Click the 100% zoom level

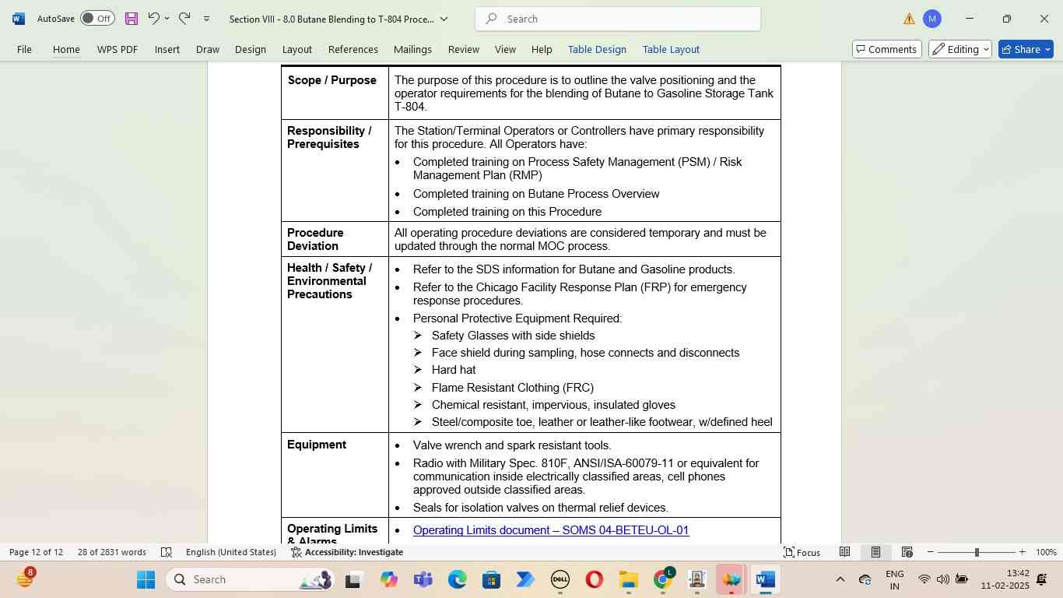tap(1046, 552)
